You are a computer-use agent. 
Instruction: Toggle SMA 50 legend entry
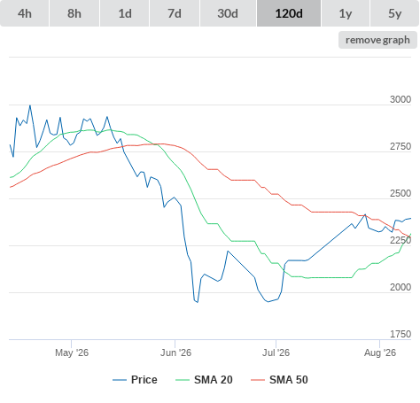click(279, 380)
